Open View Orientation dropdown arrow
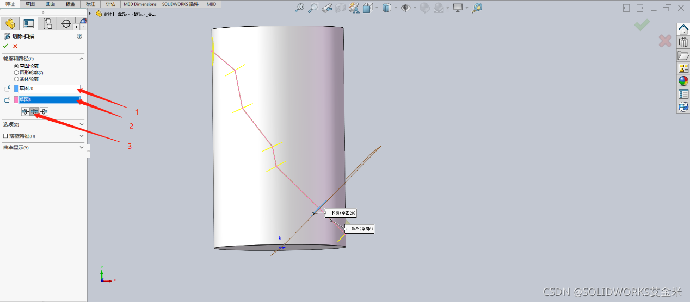690x302 pixels. pyautogui.click(x=376, y=8)
